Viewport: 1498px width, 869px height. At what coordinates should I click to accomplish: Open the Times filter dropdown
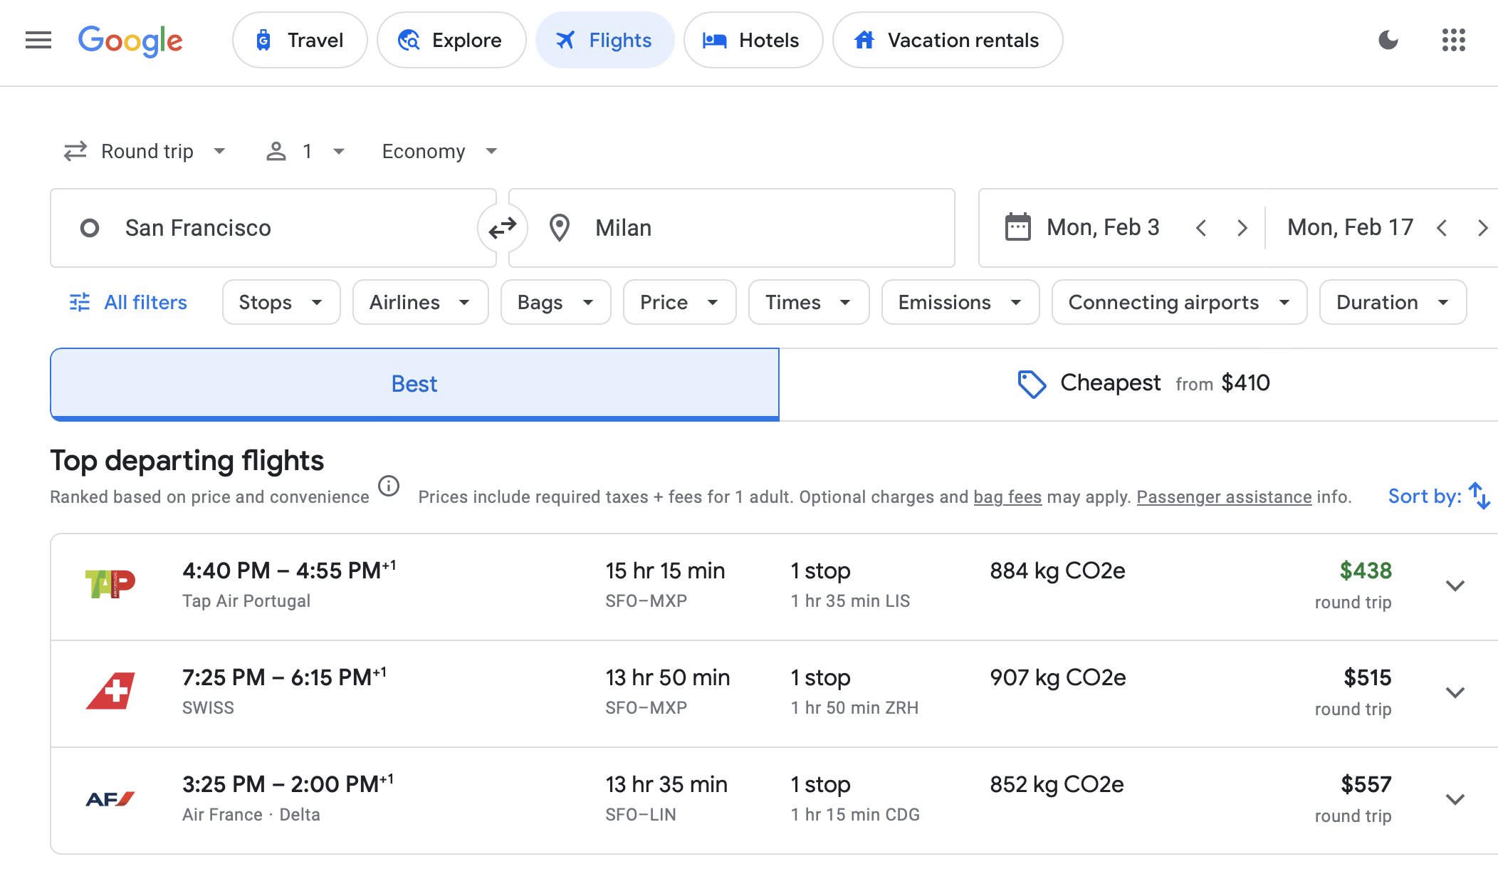(808, 302)
